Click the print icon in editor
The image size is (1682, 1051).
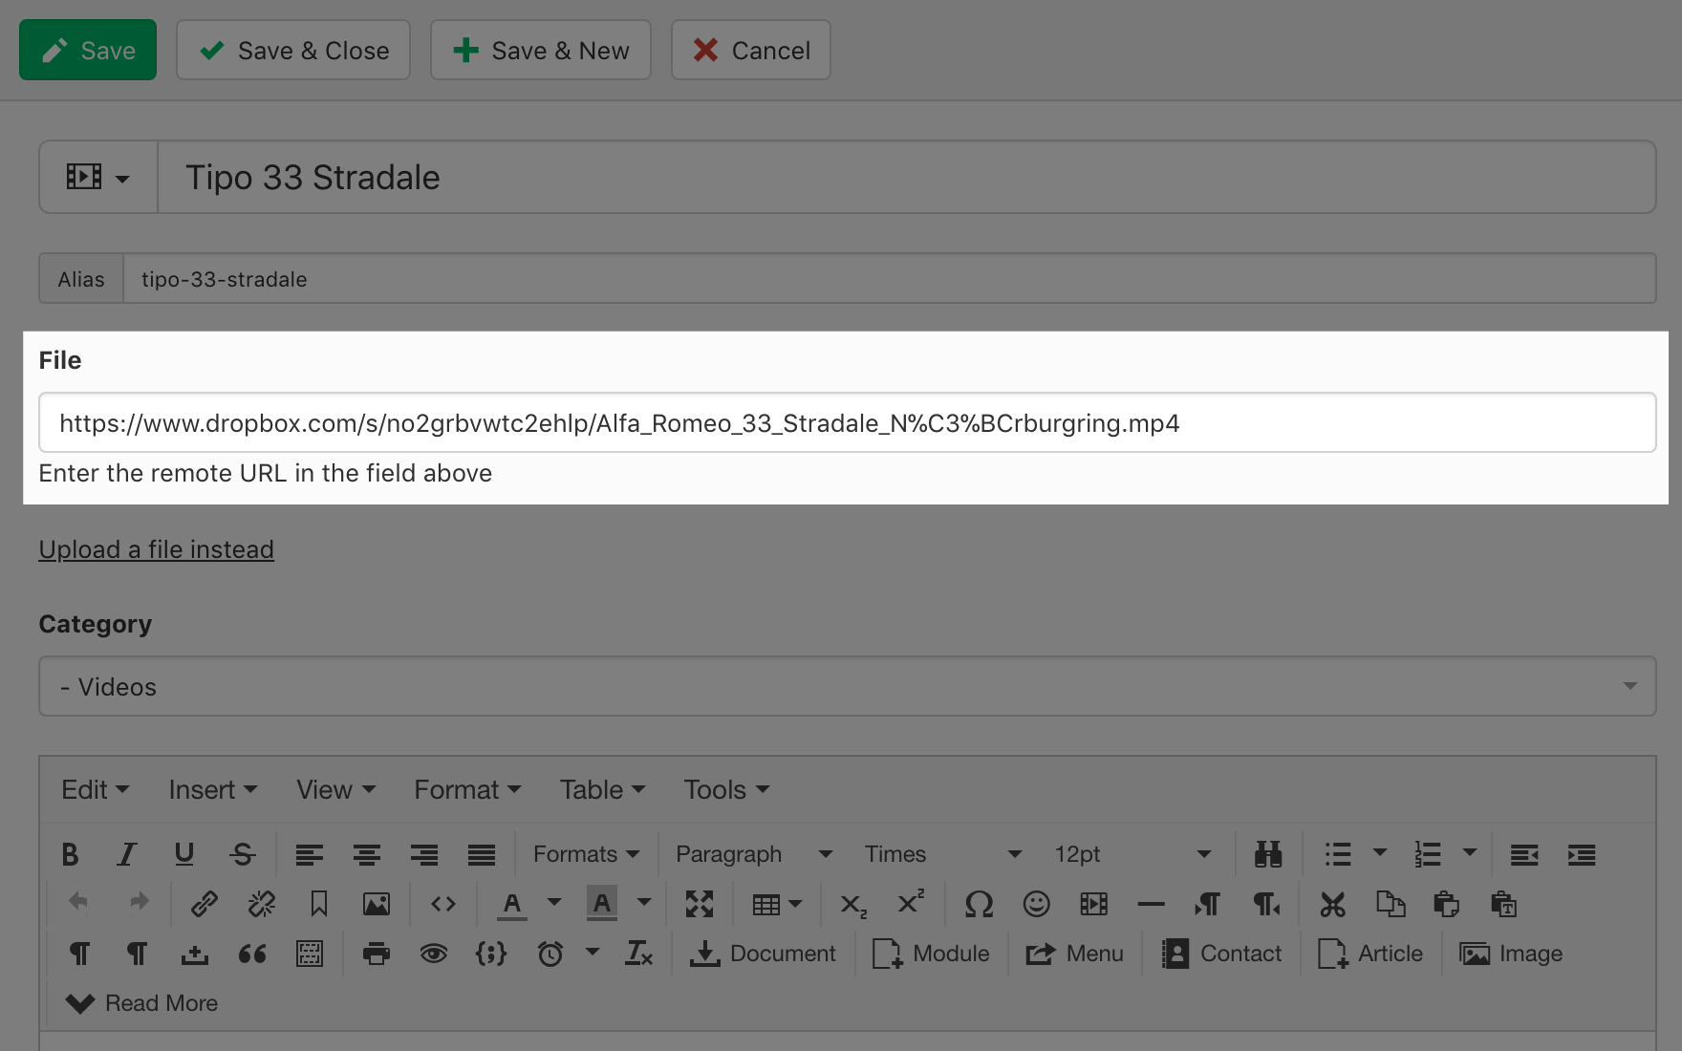pos(377,954)
